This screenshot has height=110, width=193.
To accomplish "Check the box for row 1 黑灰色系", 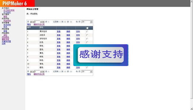I will (x=87, y=32).
